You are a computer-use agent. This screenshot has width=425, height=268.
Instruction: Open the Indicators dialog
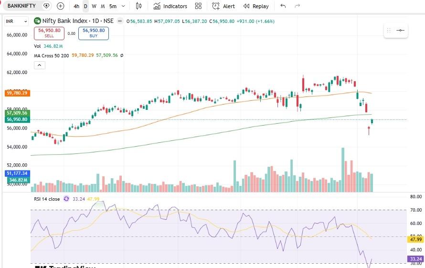(170, 6)
